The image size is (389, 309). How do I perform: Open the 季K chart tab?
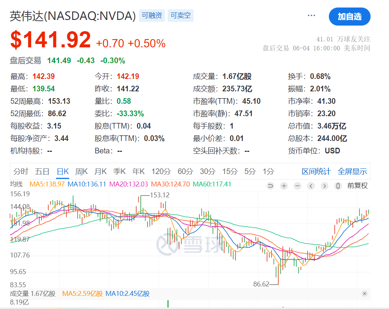click(x=119, y=171)
